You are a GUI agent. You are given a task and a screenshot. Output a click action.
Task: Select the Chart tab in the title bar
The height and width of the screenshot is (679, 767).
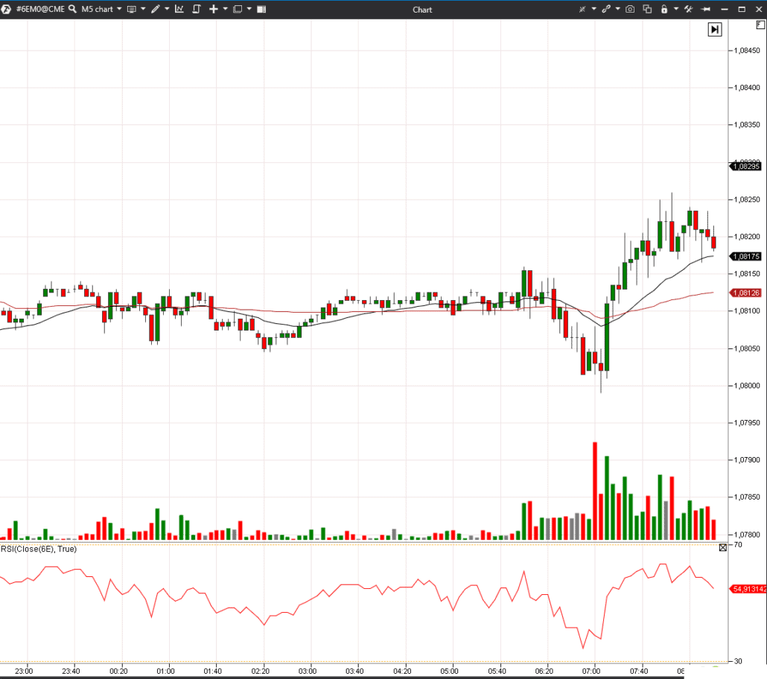pyautogui.click(x=422, y=10)
